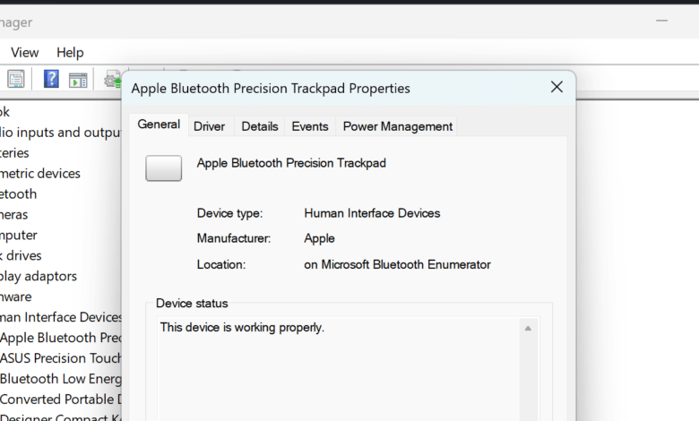Switch to the Driver tab

209,126
